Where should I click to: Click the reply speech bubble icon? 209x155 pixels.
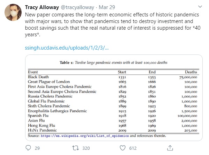click(28, 148)
